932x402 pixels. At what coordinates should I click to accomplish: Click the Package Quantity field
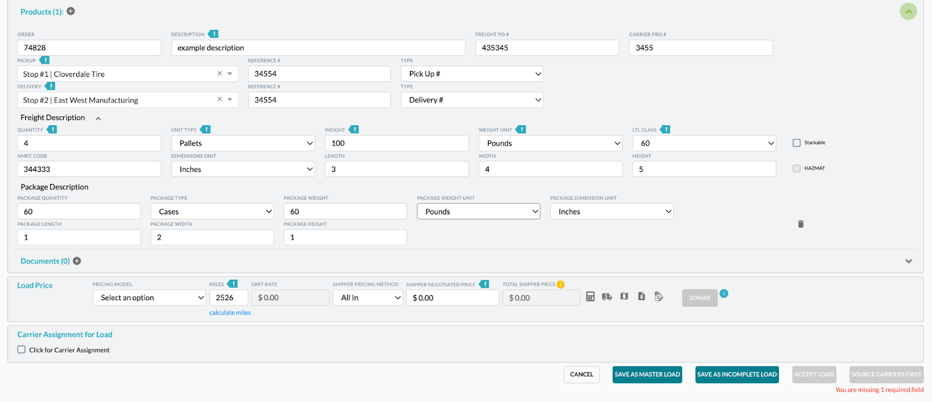click(x=79, y=211)
